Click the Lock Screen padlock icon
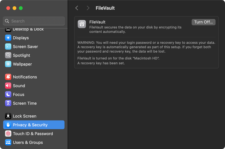This screenshot has height=149, width=225. [8, 116]
